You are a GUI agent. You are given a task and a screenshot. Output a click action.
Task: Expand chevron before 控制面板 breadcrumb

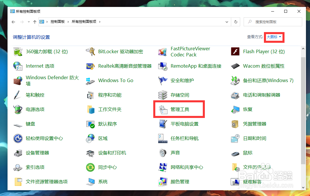[x=47, y=22]
